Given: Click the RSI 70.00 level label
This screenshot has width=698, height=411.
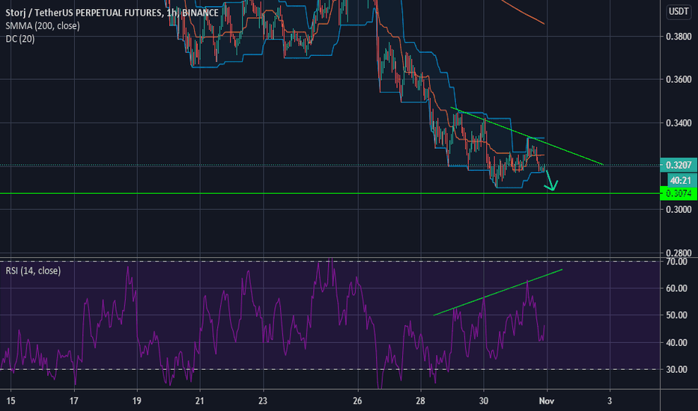Looking at the screenshot, I should [676, 262].
